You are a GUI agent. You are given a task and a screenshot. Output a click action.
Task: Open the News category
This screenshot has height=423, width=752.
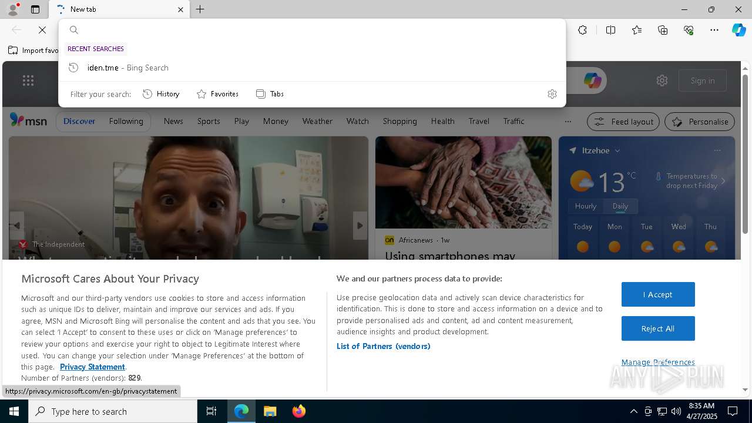[173, 121]
